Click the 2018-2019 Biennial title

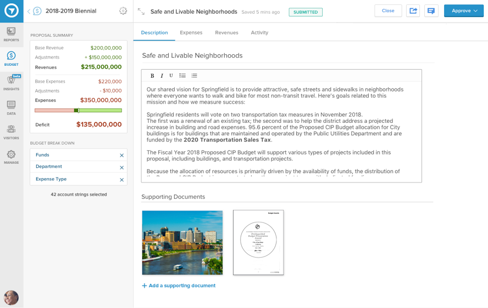71,11
